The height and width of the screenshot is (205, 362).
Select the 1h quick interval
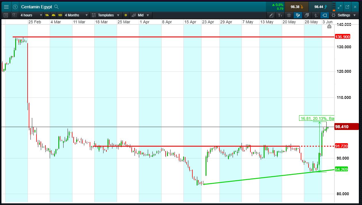pos(47,15)
